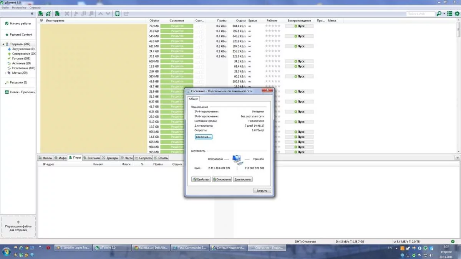Expand the Метки (209) tree node
The height and width of the screenshot is (259, 461).
click(5, 73)
